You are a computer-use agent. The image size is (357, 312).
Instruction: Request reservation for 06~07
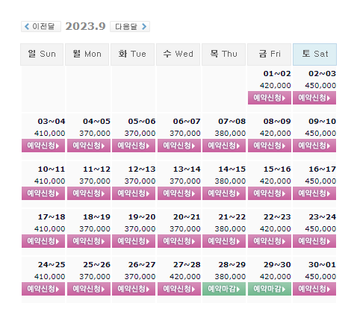[179, 146]
